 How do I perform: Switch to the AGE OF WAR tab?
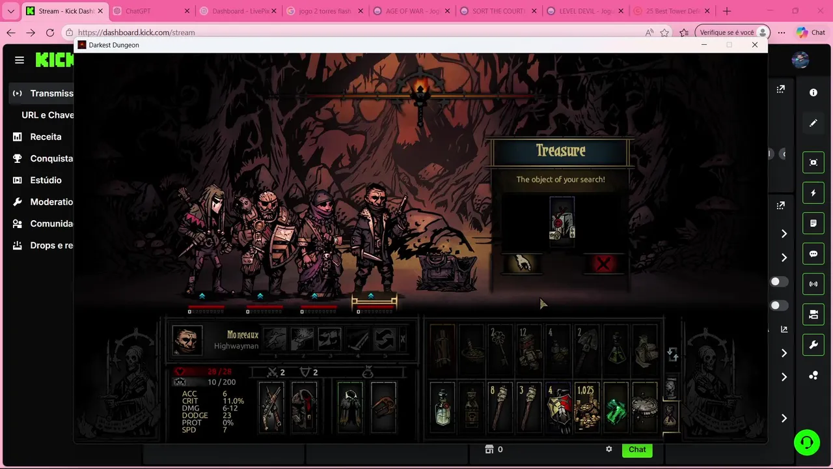pyautogui.click(x=413, y=11)
